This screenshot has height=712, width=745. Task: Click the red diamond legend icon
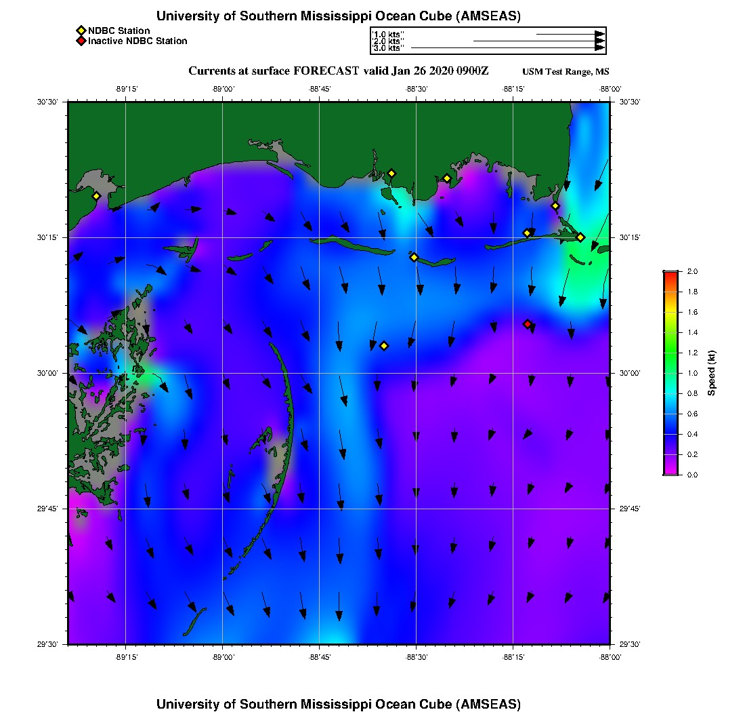pos(81,41)
